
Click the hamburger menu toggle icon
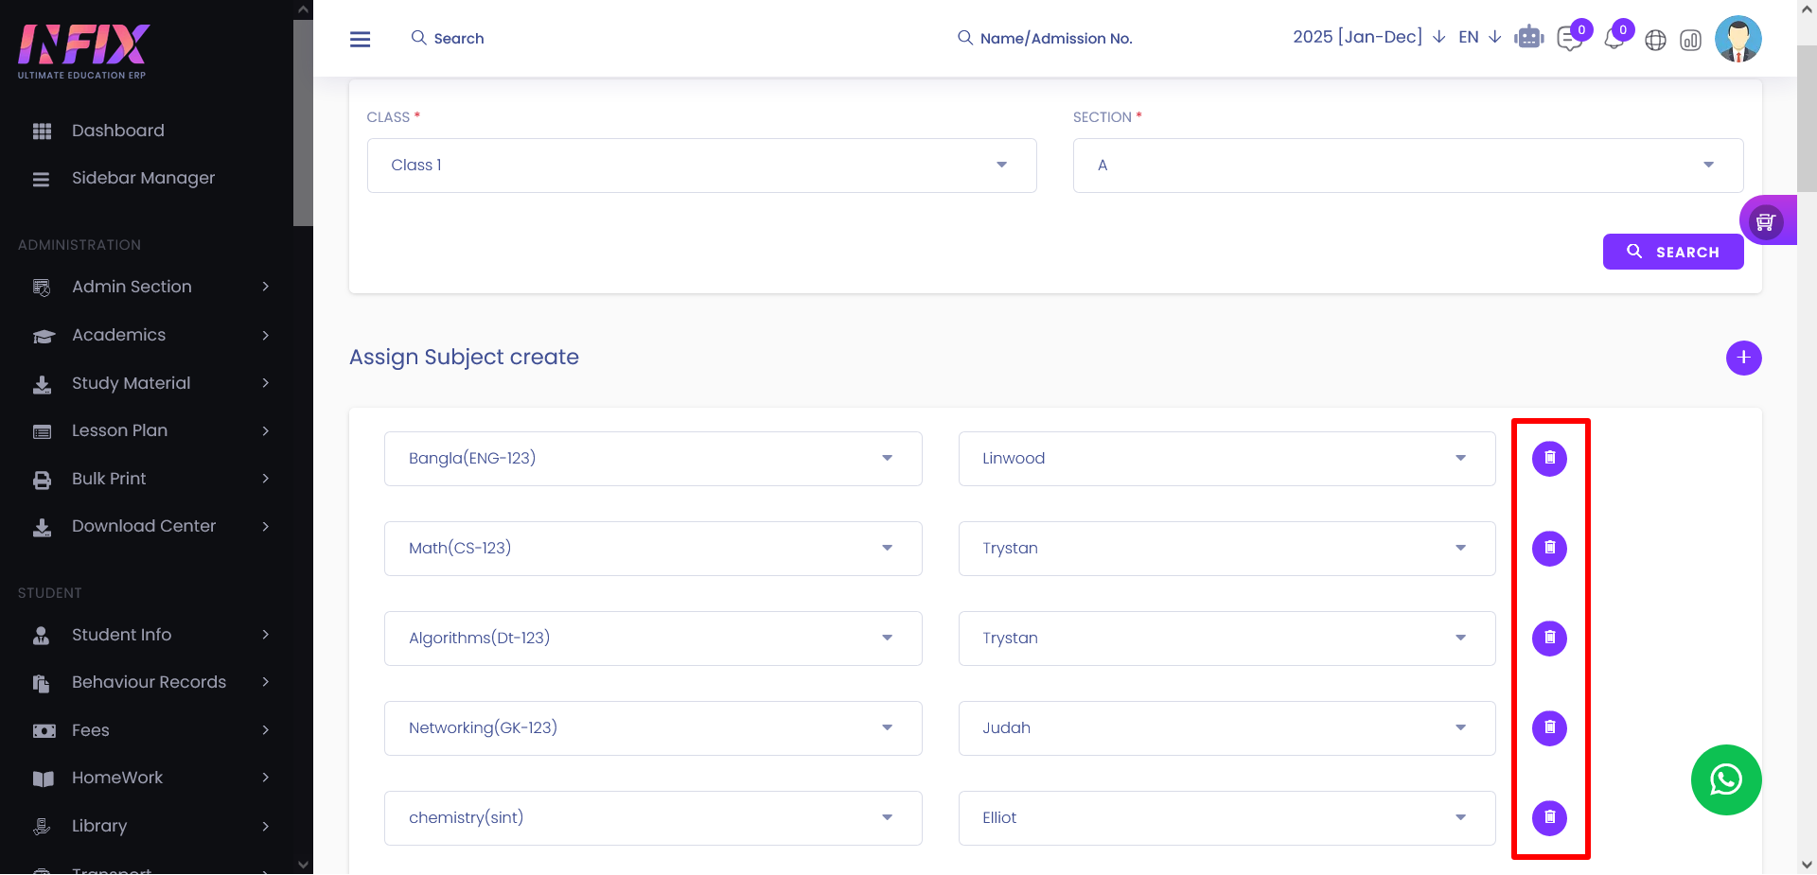pyautogui.click(x=360, y=39)
